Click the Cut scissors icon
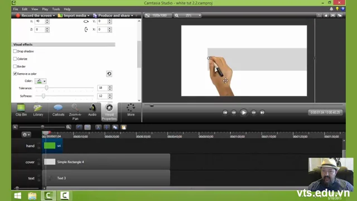The height and width of the screenshot is (201, 357). [98, 127]
